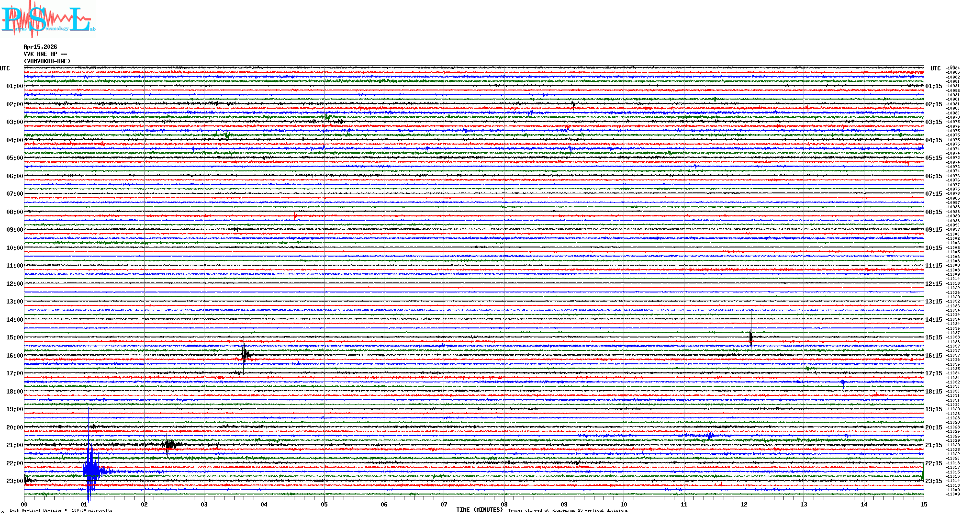962x517 pixels.
Task: Click the 12:00 hour label on left axis
Action: (x=14, y=284)
